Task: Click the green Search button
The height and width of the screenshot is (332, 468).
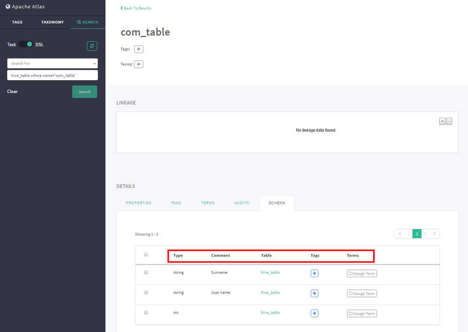Action: (x=85, y=91)
